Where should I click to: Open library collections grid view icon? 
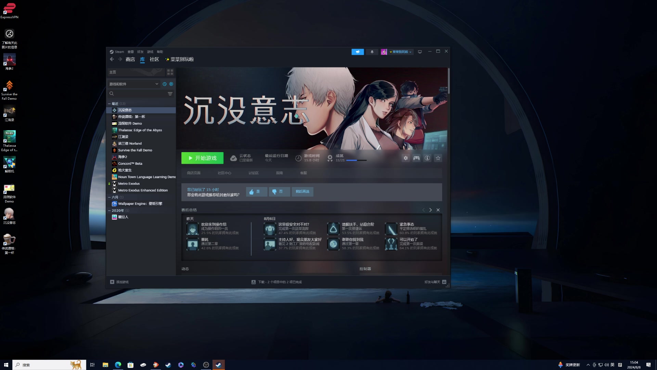tap(170, 72)
